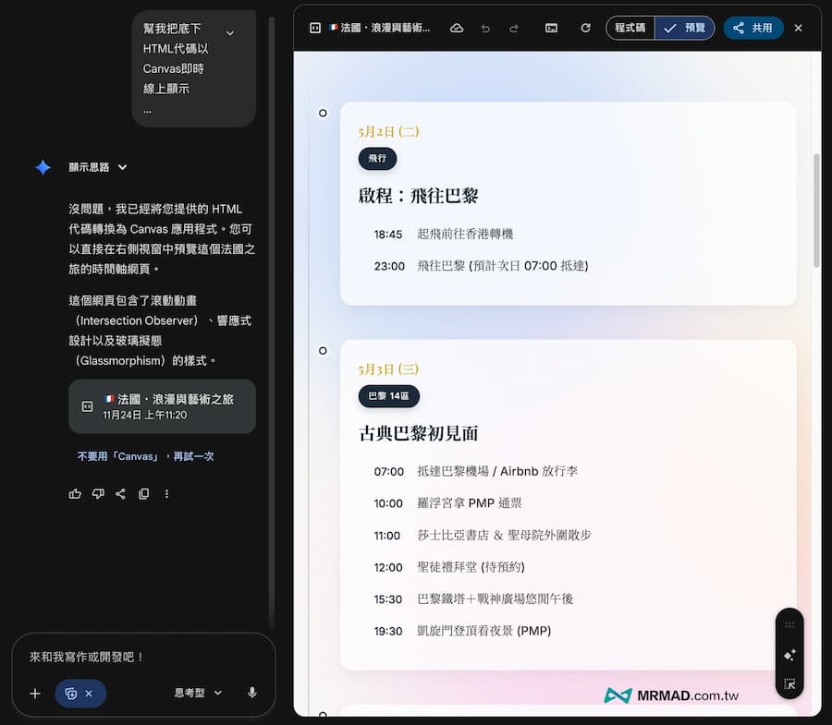832x725 pixels.
Task: Click the Gemini sparkle icon on floating toolbar
Action: (x=789, y=655)
